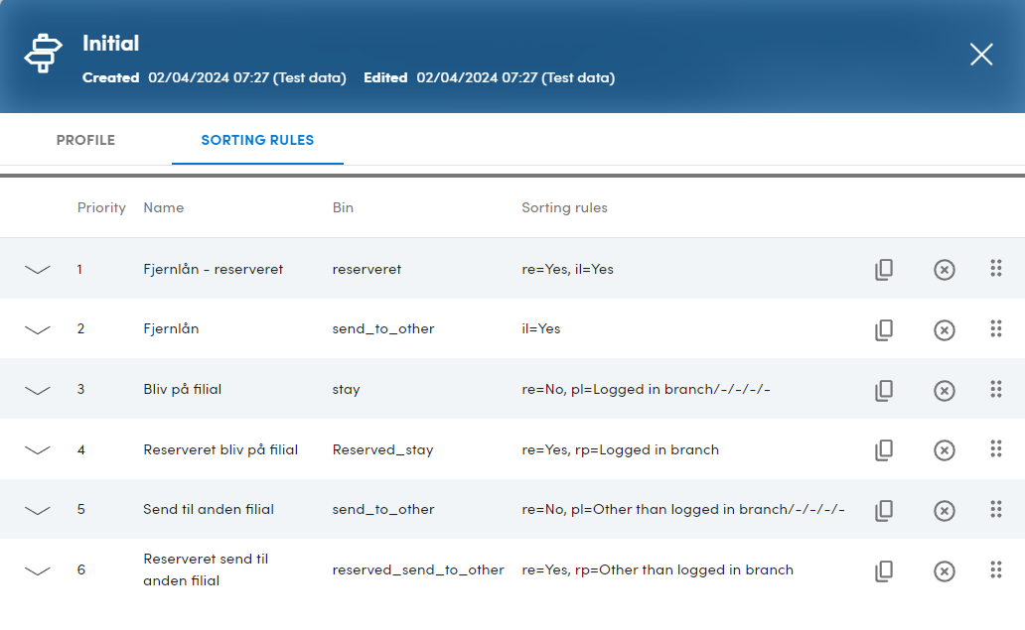Click reorder handle for Reserved_stay row

click(x=995, y=448)
